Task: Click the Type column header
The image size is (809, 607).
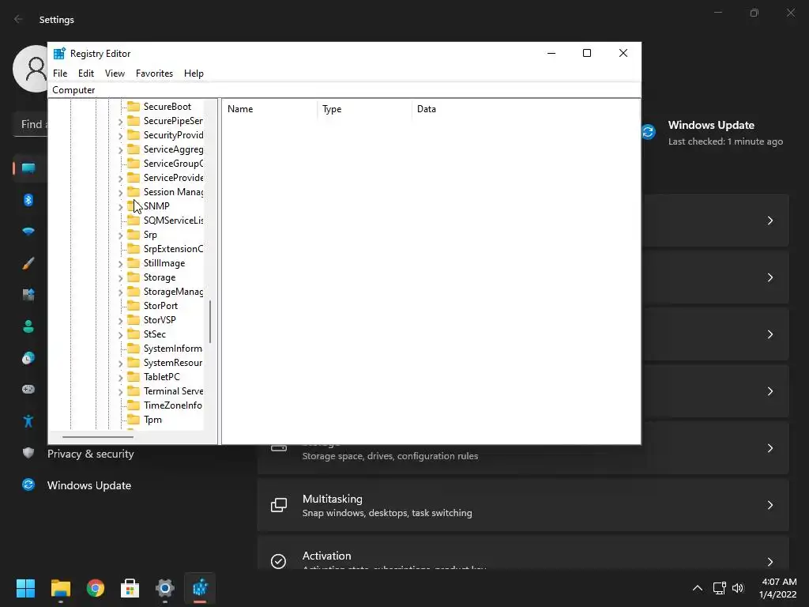Action: pos(365,109)
